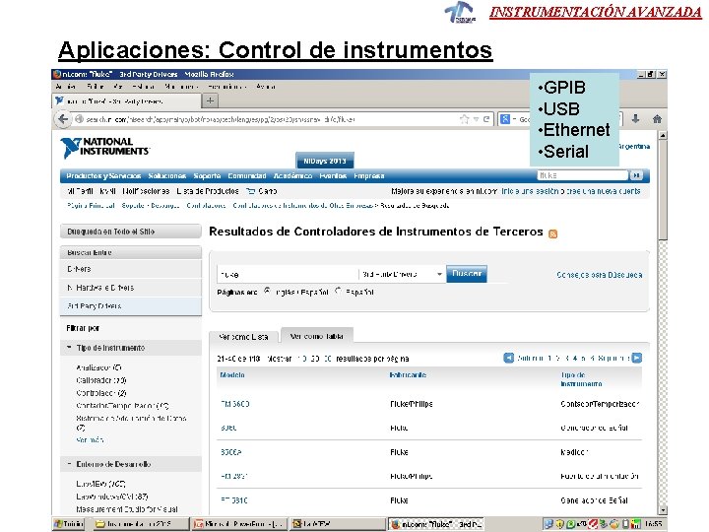
Task: Expand more instrument types with Ver más
Action: coord(90,439)
